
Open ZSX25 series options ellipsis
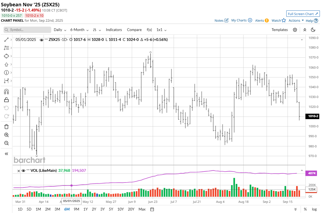(46, 39)
